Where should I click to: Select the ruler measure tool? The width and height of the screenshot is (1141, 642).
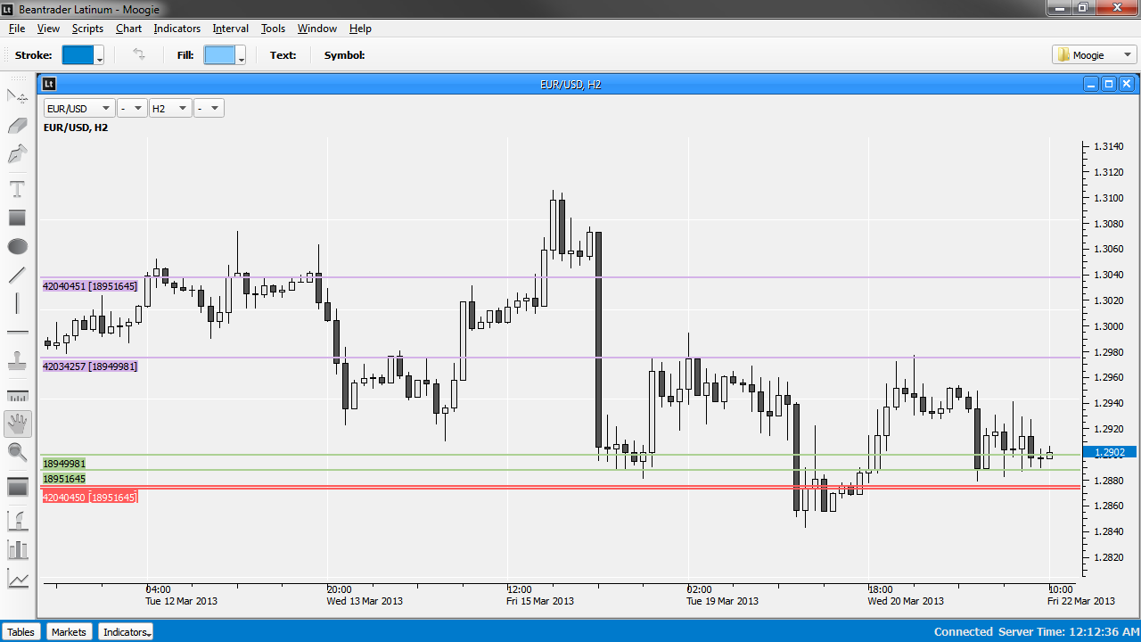tap(18, 396)
